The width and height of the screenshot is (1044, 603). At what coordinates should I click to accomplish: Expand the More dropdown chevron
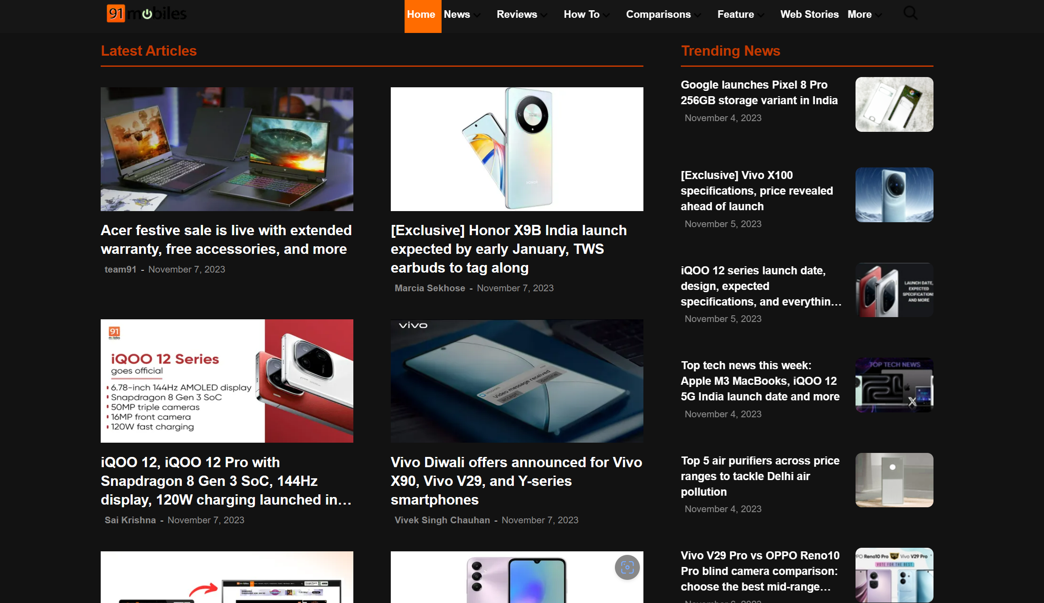click(878, 15)
